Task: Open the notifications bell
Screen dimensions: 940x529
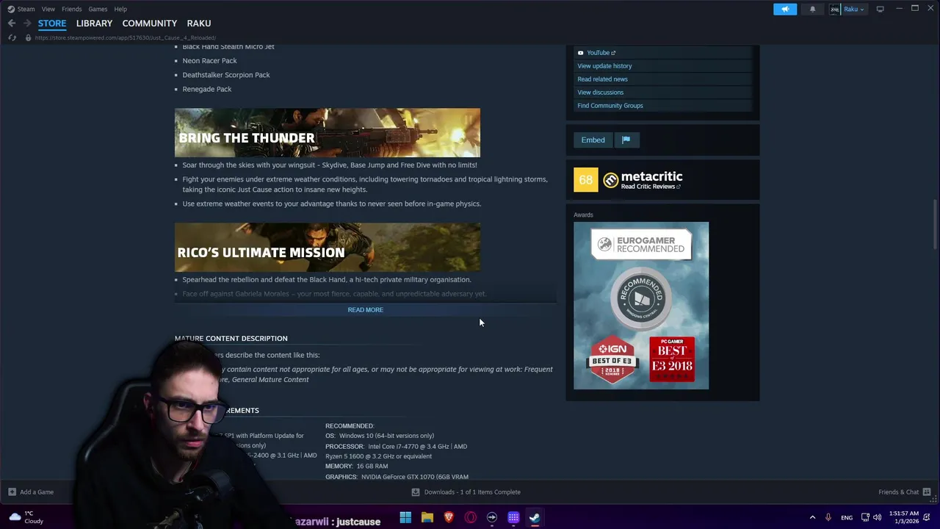Action: coord(812,9)
